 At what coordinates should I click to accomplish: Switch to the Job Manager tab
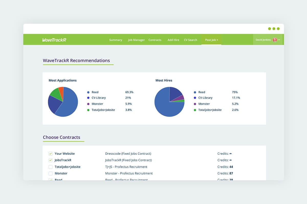tap(136, 40)
